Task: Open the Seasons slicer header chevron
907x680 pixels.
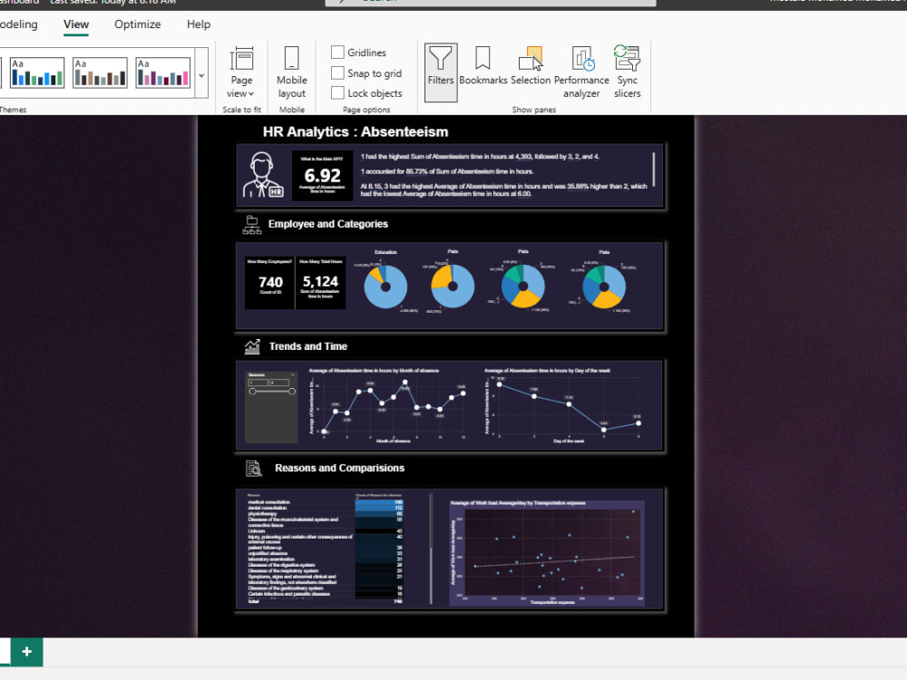Action: (292, 375)
